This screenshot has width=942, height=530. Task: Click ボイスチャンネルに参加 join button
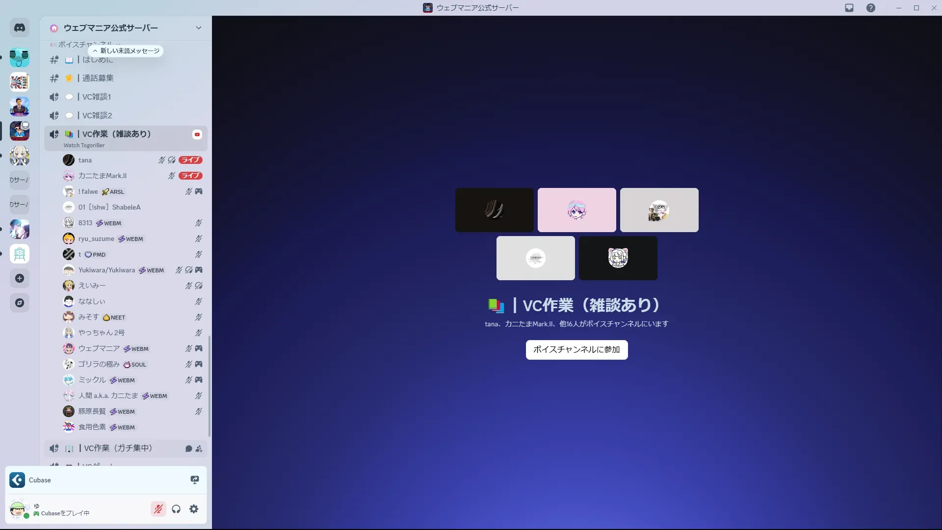(576, 350)
